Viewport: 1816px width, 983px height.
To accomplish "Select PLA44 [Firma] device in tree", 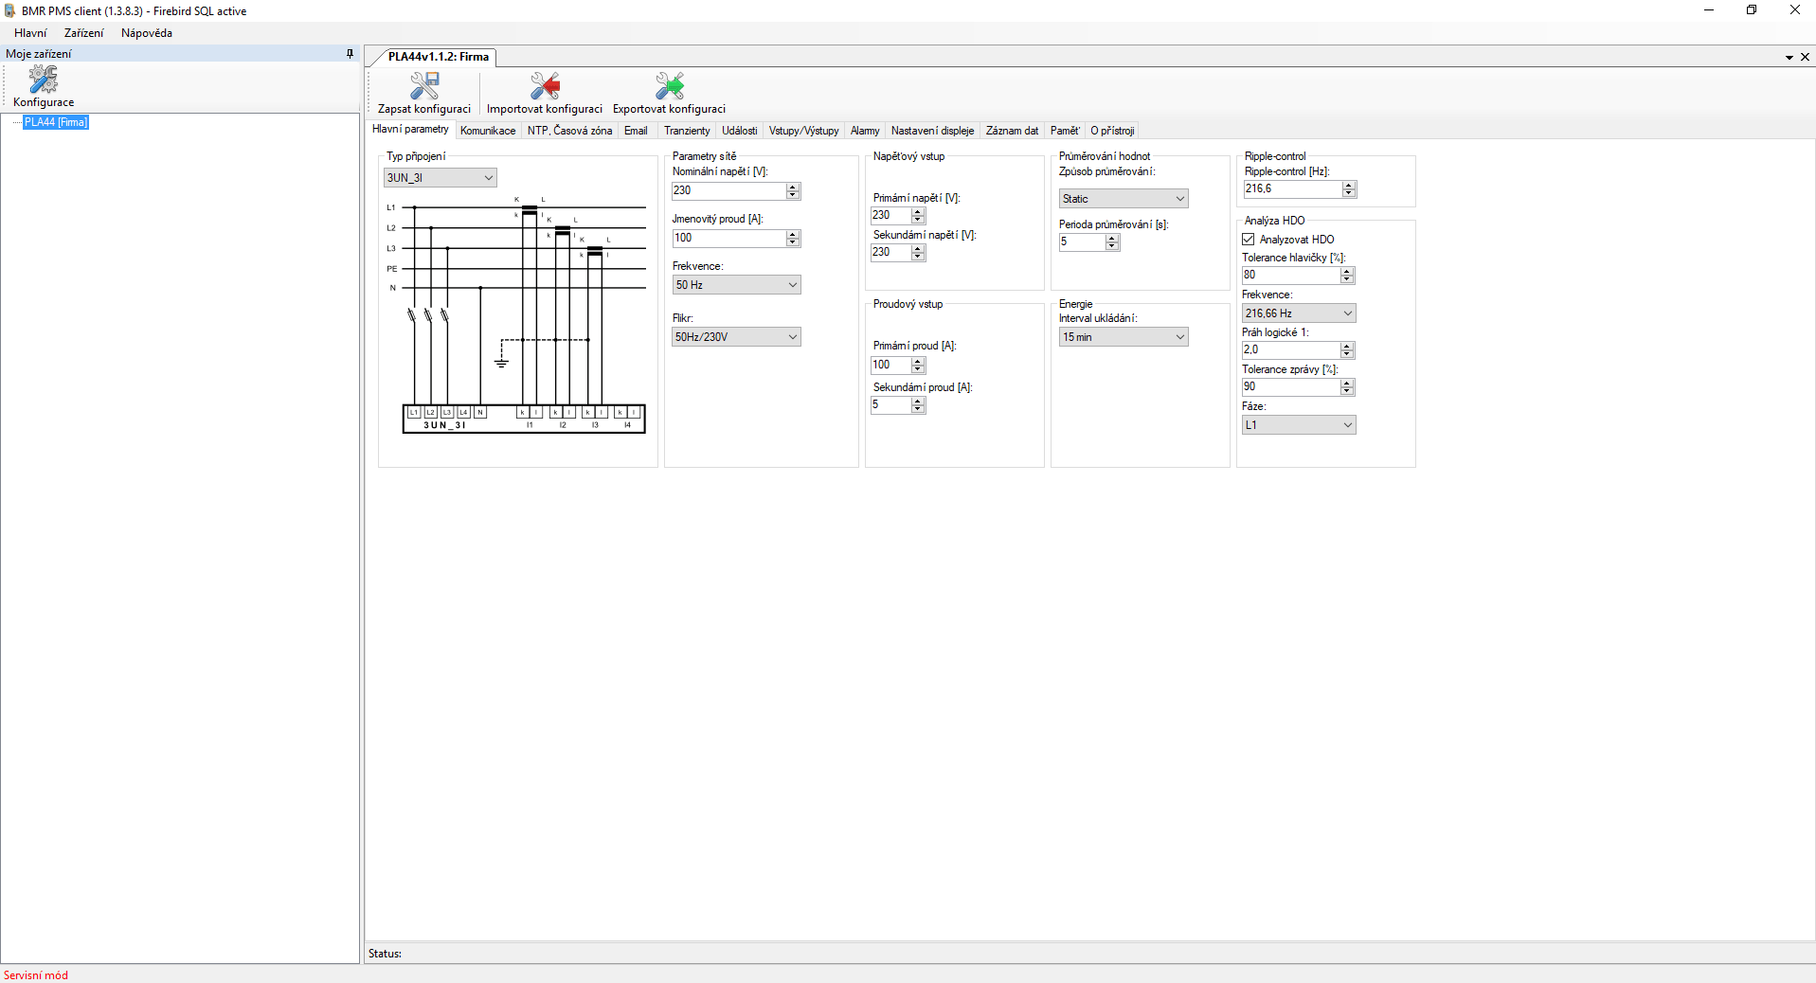I will coord(56,122).
